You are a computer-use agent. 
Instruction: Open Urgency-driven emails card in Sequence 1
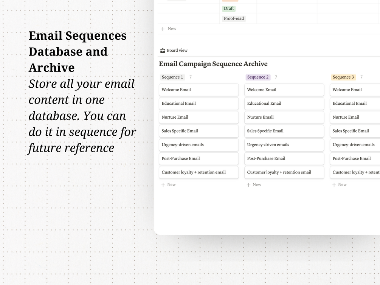pos(199,145)
